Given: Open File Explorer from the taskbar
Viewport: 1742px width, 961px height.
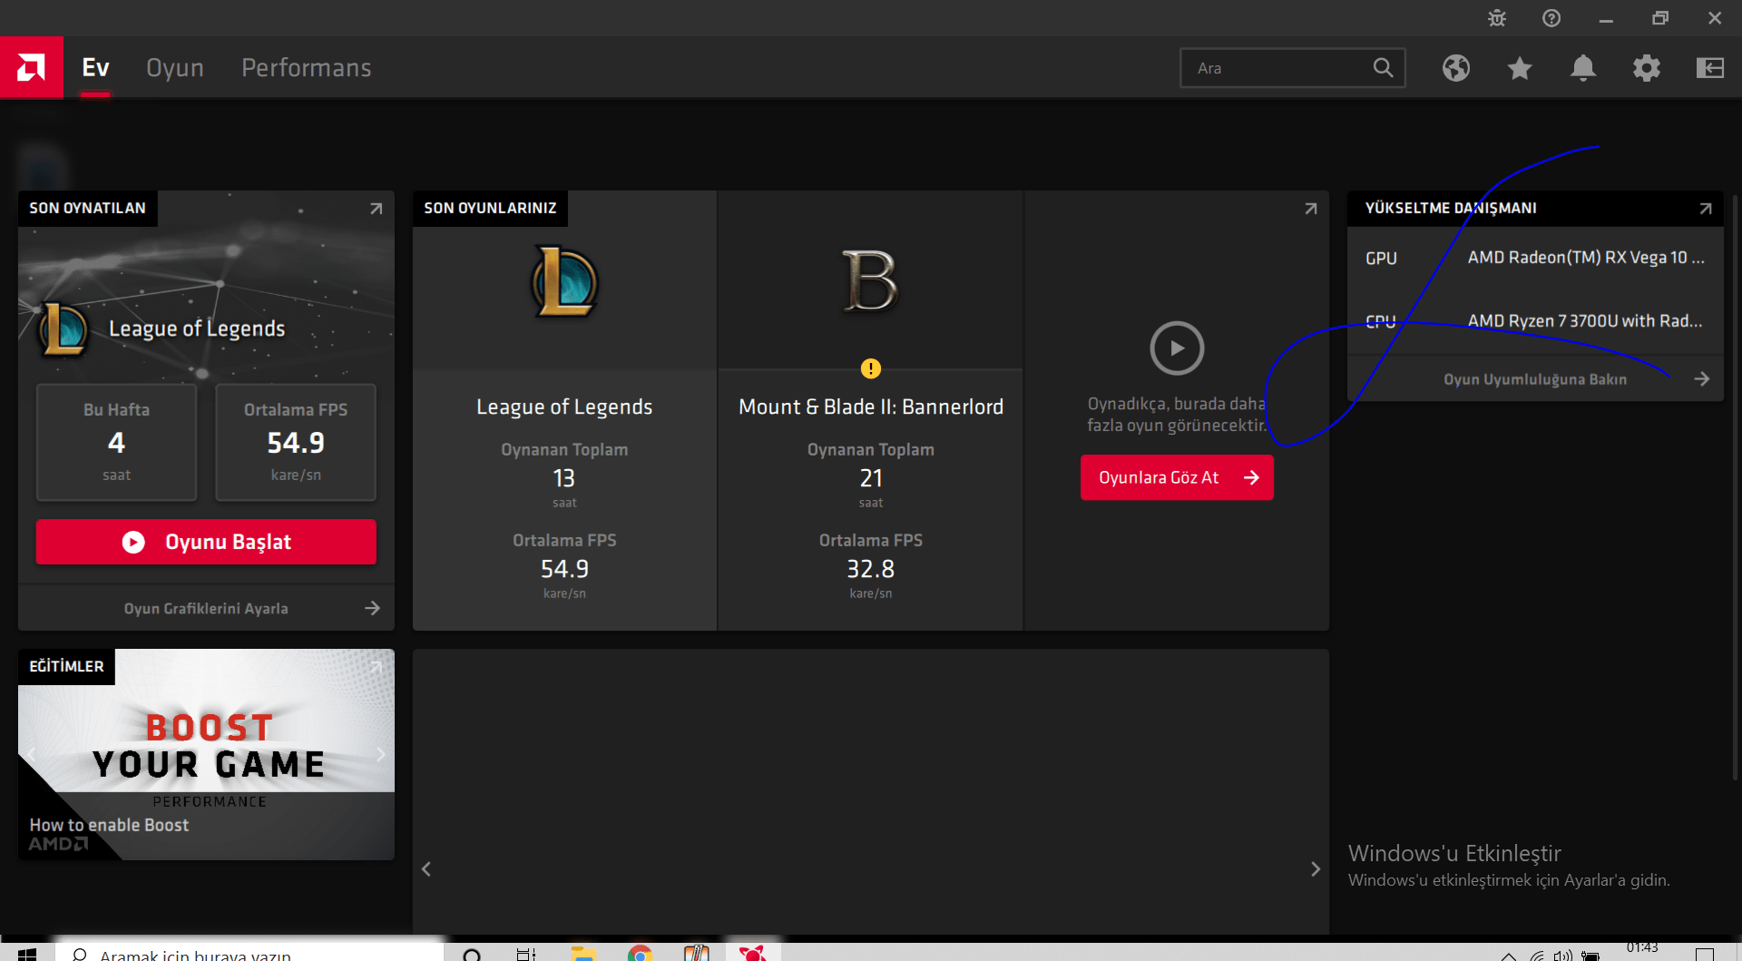Looking at the screenshot, I should 583,953.
